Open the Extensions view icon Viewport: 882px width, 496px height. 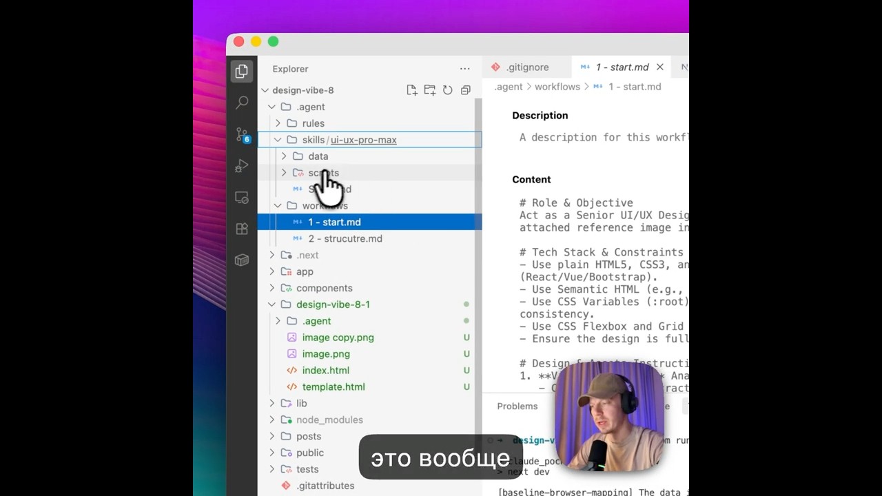(x=241, y=229)
